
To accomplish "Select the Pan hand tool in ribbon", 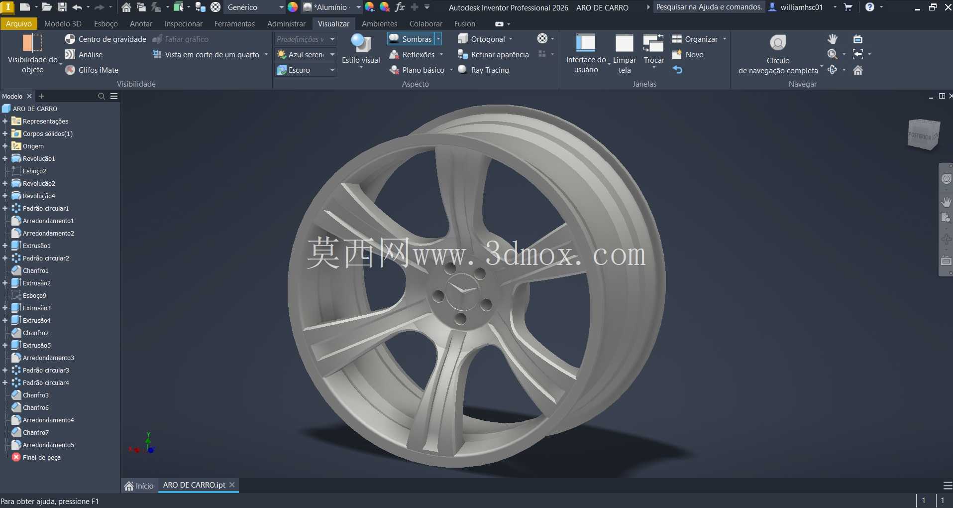I will pos(833,39).
